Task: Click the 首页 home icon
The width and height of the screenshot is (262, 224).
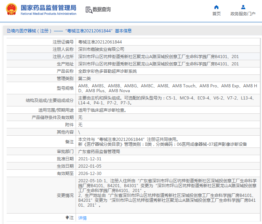Action: (x=216, y=7)
